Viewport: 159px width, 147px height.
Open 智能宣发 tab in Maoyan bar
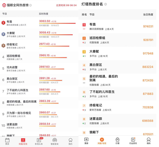55,141
